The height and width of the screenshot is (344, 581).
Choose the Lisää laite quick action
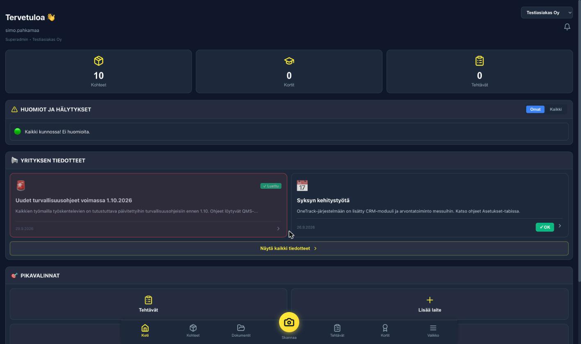(x=429, y=304)
